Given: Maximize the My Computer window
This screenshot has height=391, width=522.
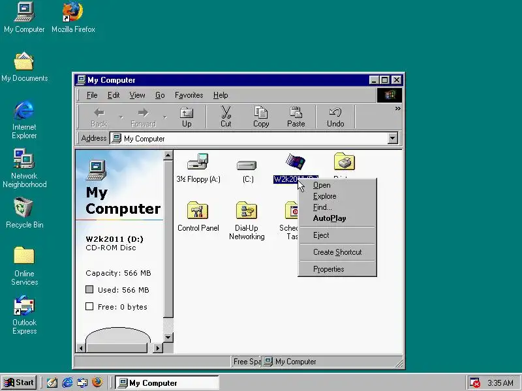Looking at the screenshot, I should tap(384, 80).
